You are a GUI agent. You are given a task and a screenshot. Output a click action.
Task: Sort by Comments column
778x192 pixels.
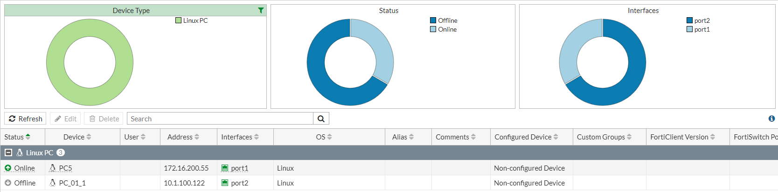point(473,137)
